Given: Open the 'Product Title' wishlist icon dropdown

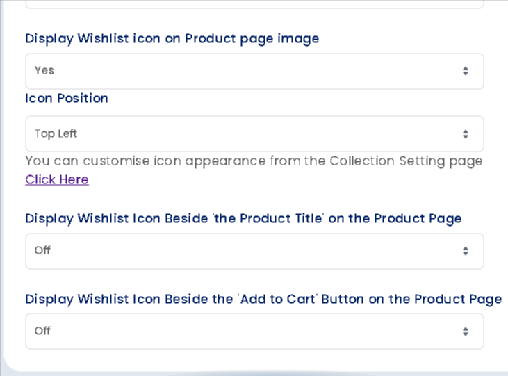Looking at the screenshot, I should [x=254, y=251].
